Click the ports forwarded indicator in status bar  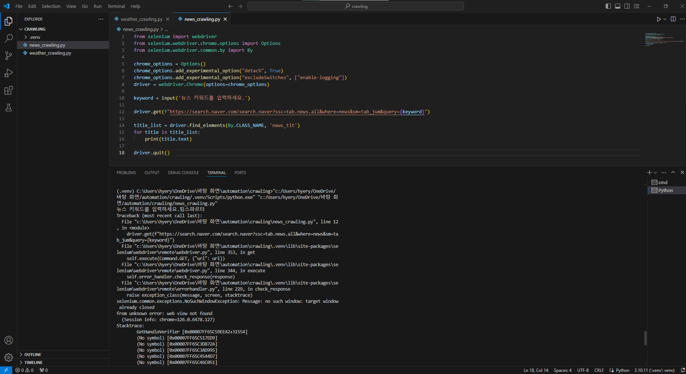tap(44, 370)
